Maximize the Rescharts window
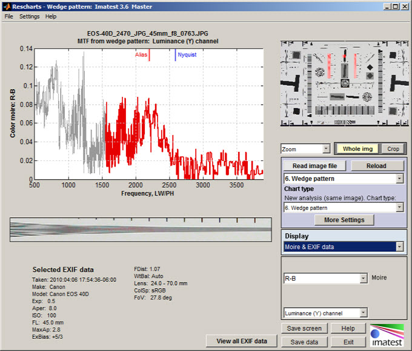The width and height of the screenshot is (412, 351). (396, 7)
